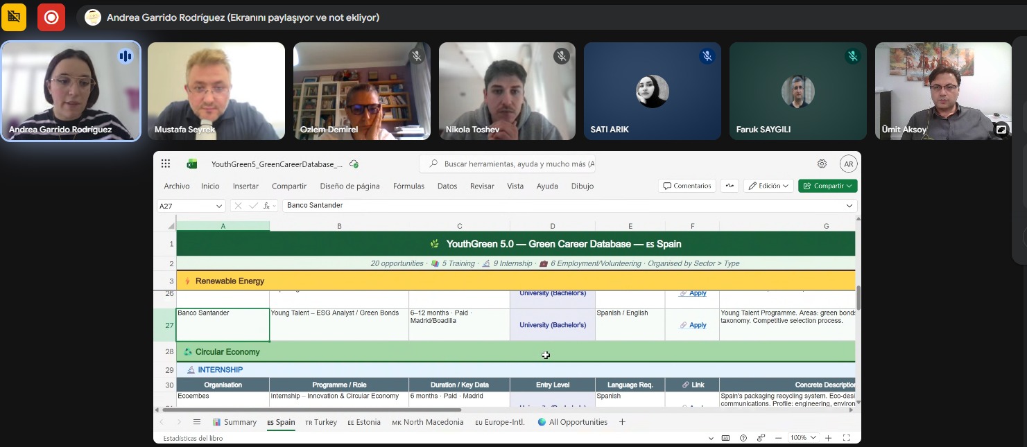Open the insert function fx icon
This screenshot has width=1027, height=447.
pyautogui.click(x=267, y=206)
